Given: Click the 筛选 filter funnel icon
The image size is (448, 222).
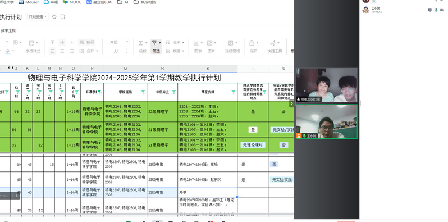Looking at the screenshot, I should 154,43.
